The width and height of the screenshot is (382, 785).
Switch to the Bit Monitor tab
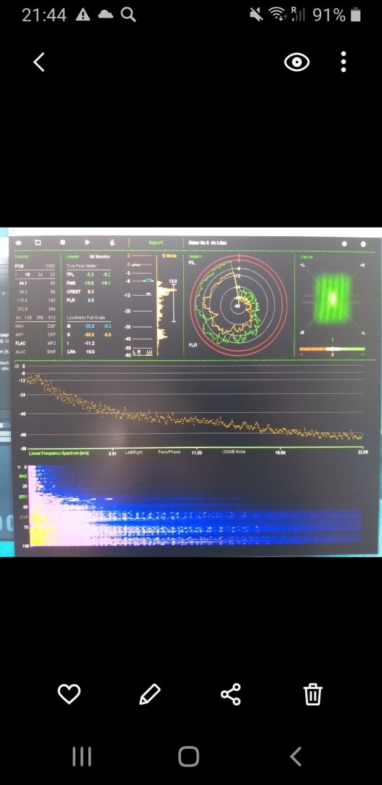(x=100, y=256)
